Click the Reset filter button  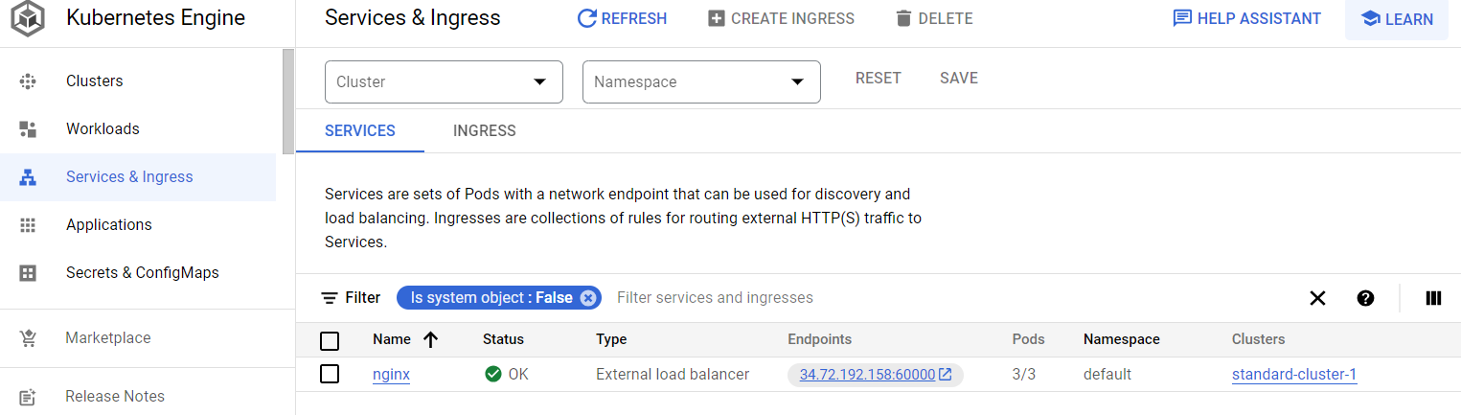(x=879, y=79)
